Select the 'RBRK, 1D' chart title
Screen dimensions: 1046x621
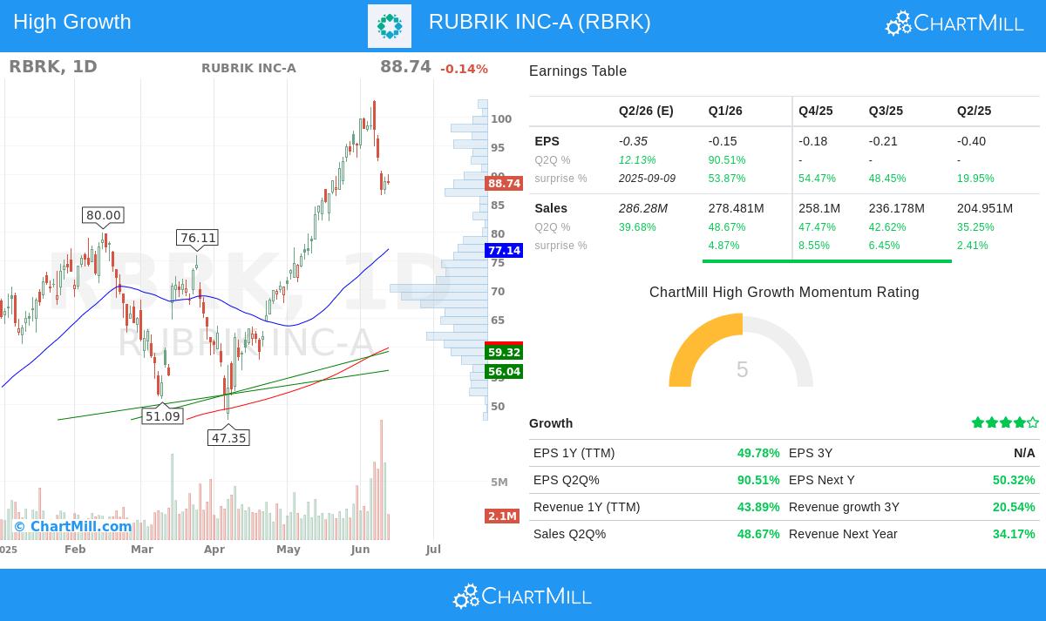(x=53, y=67)
